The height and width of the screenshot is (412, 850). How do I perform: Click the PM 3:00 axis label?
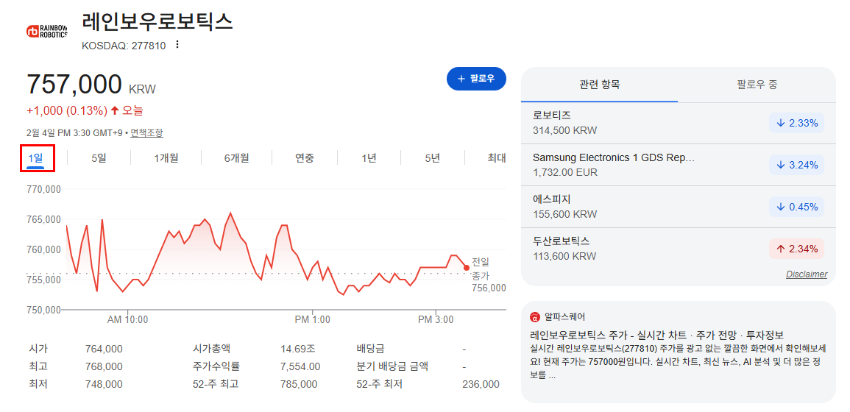tap(436, 320)
